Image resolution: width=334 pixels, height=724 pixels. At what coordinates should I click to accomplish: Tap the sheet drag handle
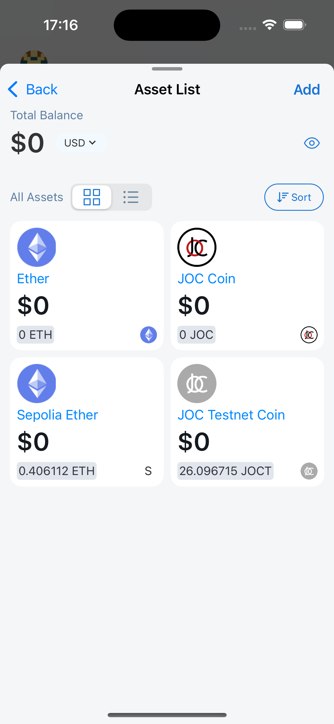tap(167, 69)
